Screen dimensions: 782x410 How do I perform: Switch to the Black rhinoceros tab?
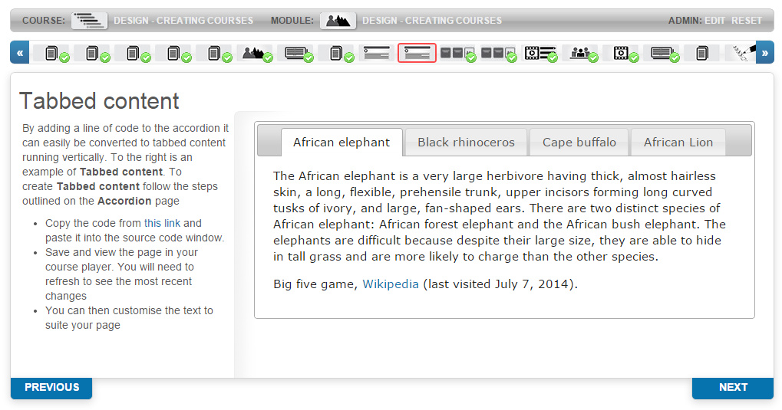(x=466, y=143)
